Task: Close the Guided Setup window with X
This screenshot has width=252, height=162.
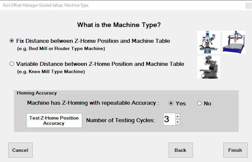Action: (x=248, y=6)
